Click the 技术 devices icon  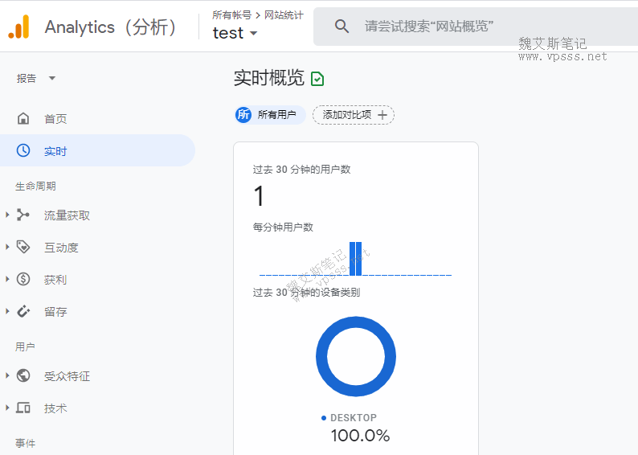click(x=23, y=408)
